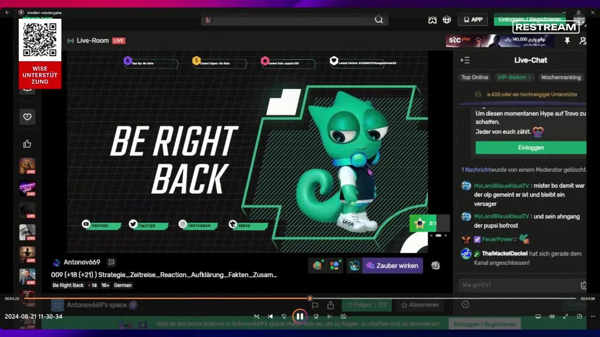
Task: Click the YouTube social badge in stream
Action: click(101, 225)
